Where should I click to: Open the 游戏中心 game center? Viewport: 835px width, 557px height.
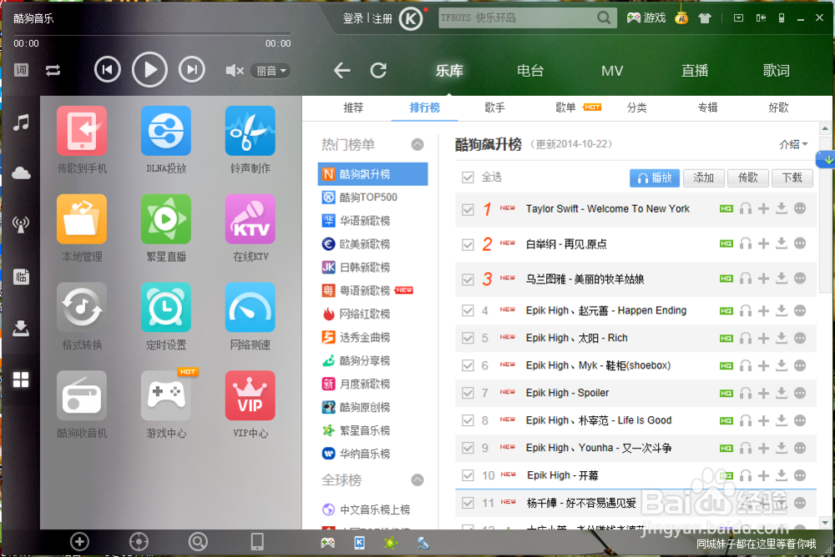click(166, 396)
